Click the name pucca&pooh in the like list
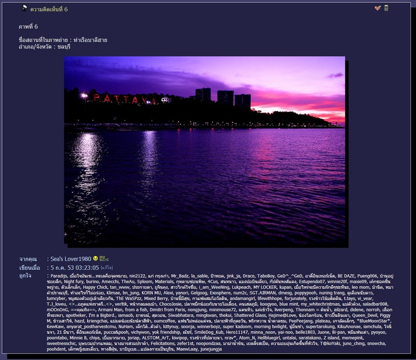The width and height of the screenshot is (416, 360). pos(115,332)
